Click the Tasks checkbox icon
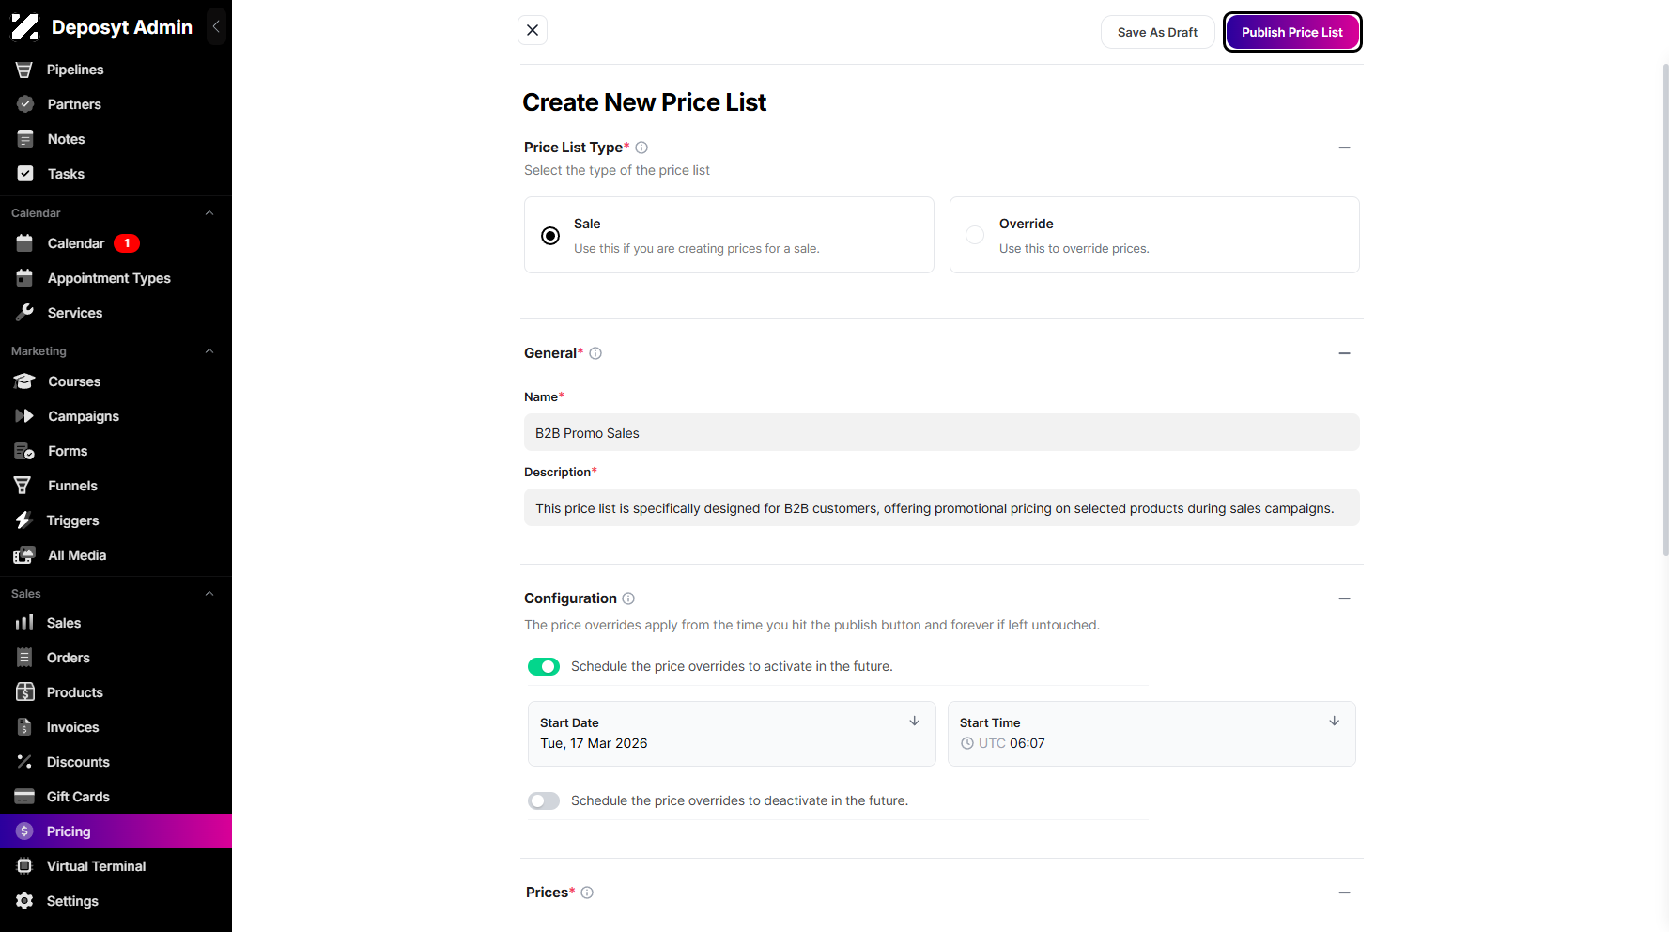 25,174
